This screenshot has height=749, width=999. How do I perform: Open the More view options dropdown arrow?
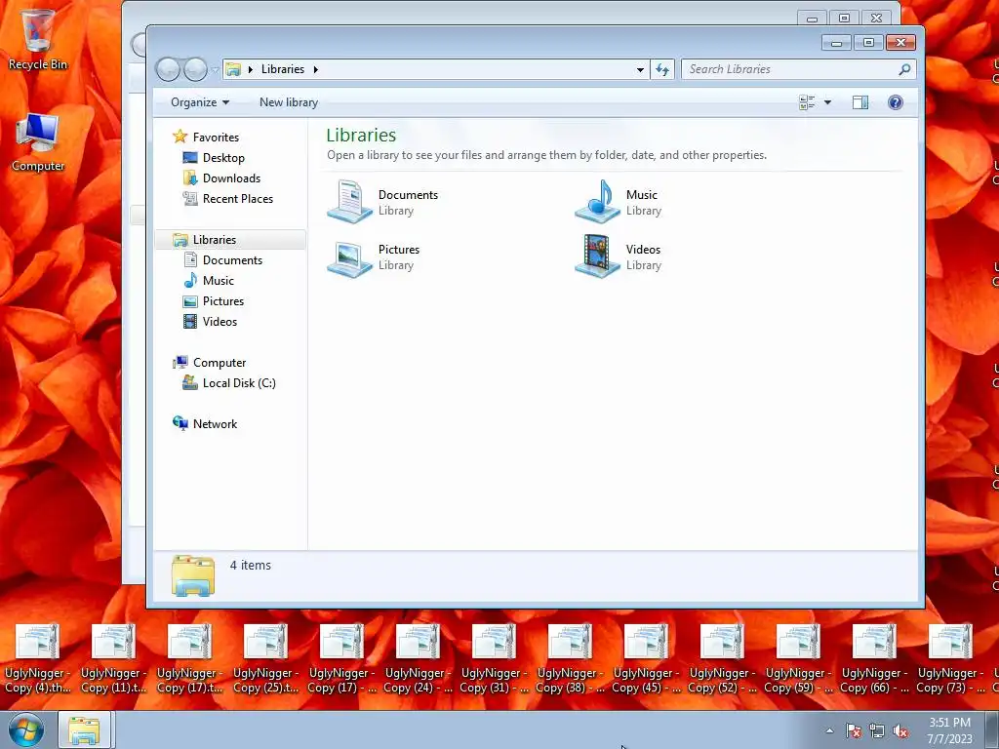click(x=827, y=102)
